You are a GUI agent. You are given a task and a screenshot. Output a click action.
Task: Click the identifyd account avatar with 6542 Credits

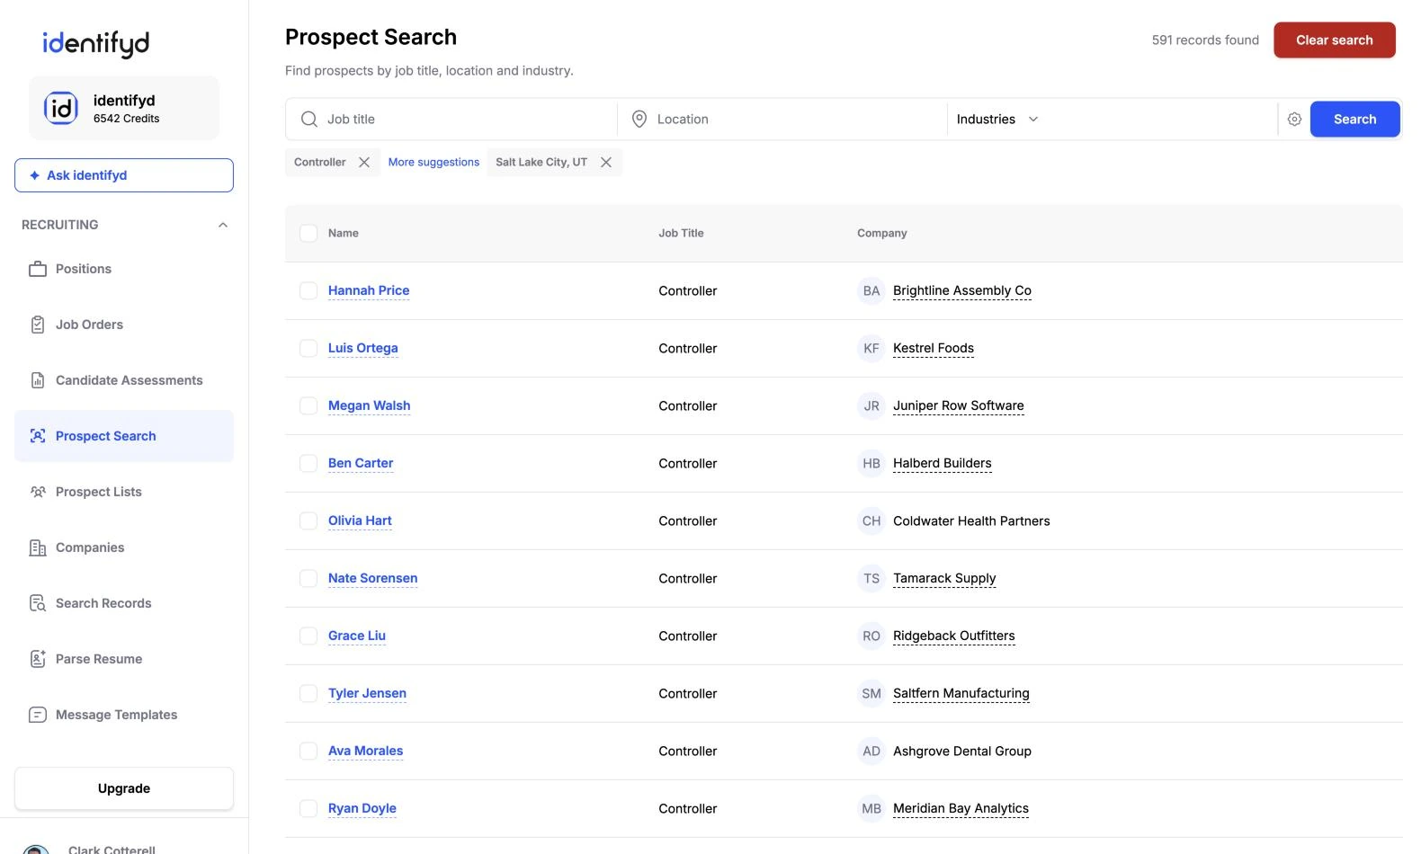coord(61,108)
